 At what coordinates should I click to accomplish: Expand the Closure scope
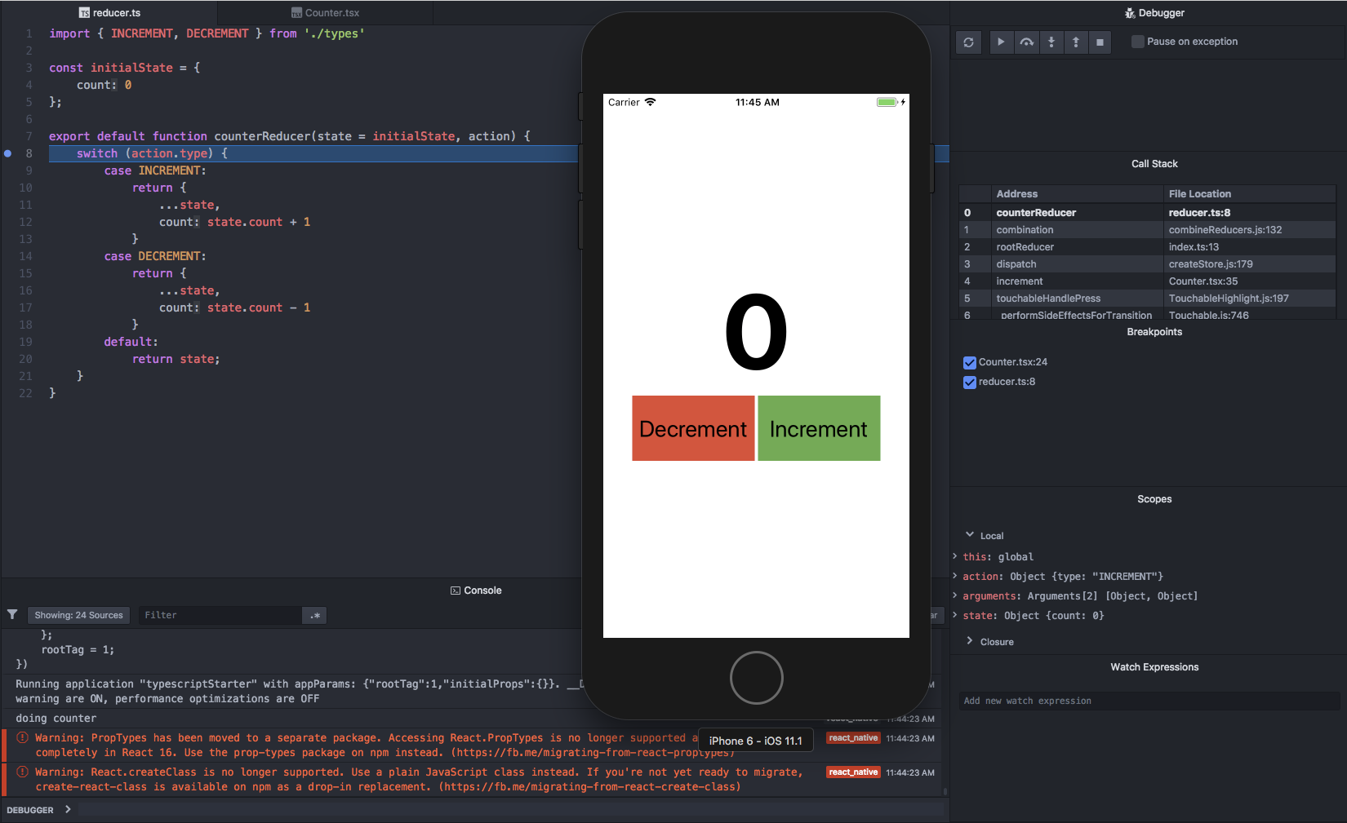click(970, 641)
